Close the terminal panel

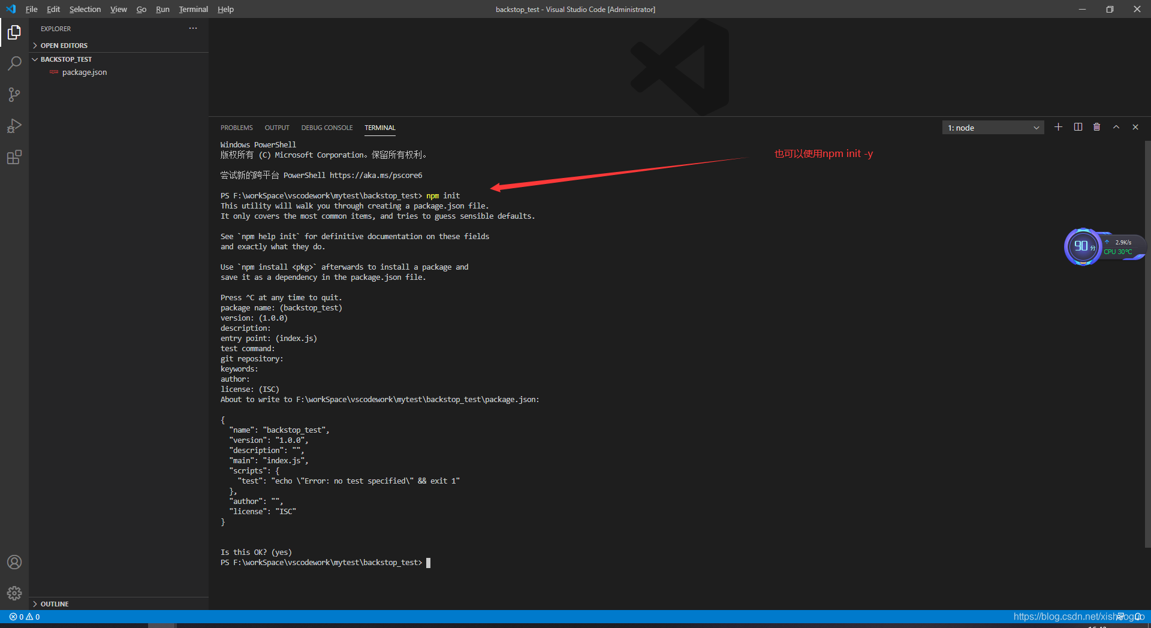point(1135,127)
